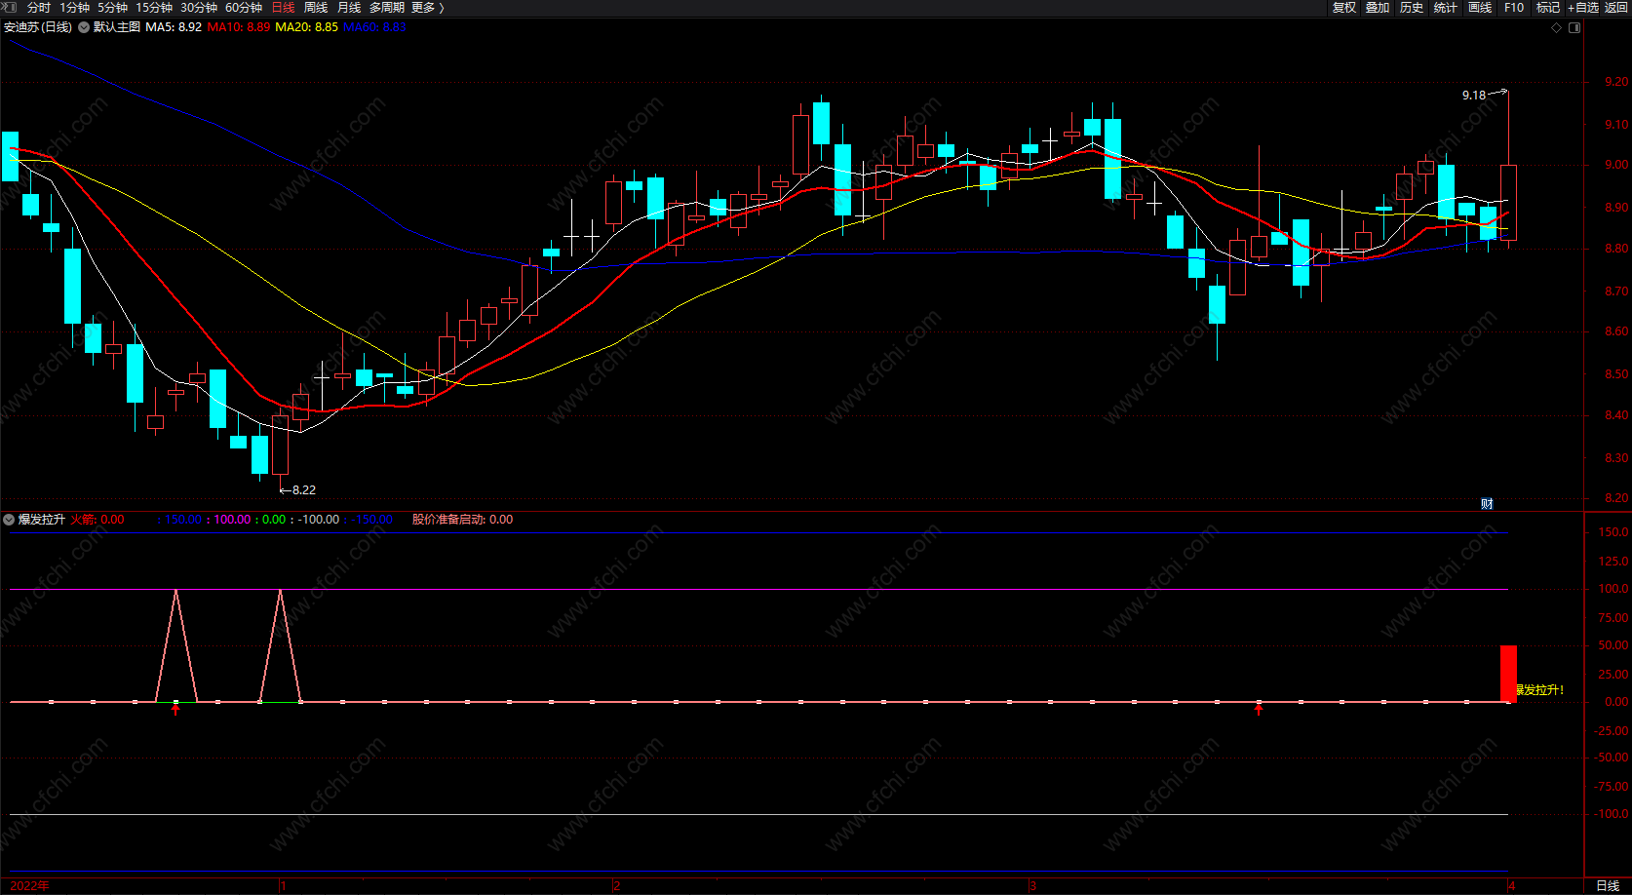Click the diamond icon above price axis
Image resolution: width=1632 pixels, height=895 pixels.
pos(1556,27)
